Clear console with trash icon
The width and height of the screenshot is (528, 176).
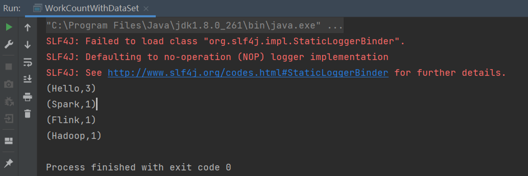[x=27, y=114]
